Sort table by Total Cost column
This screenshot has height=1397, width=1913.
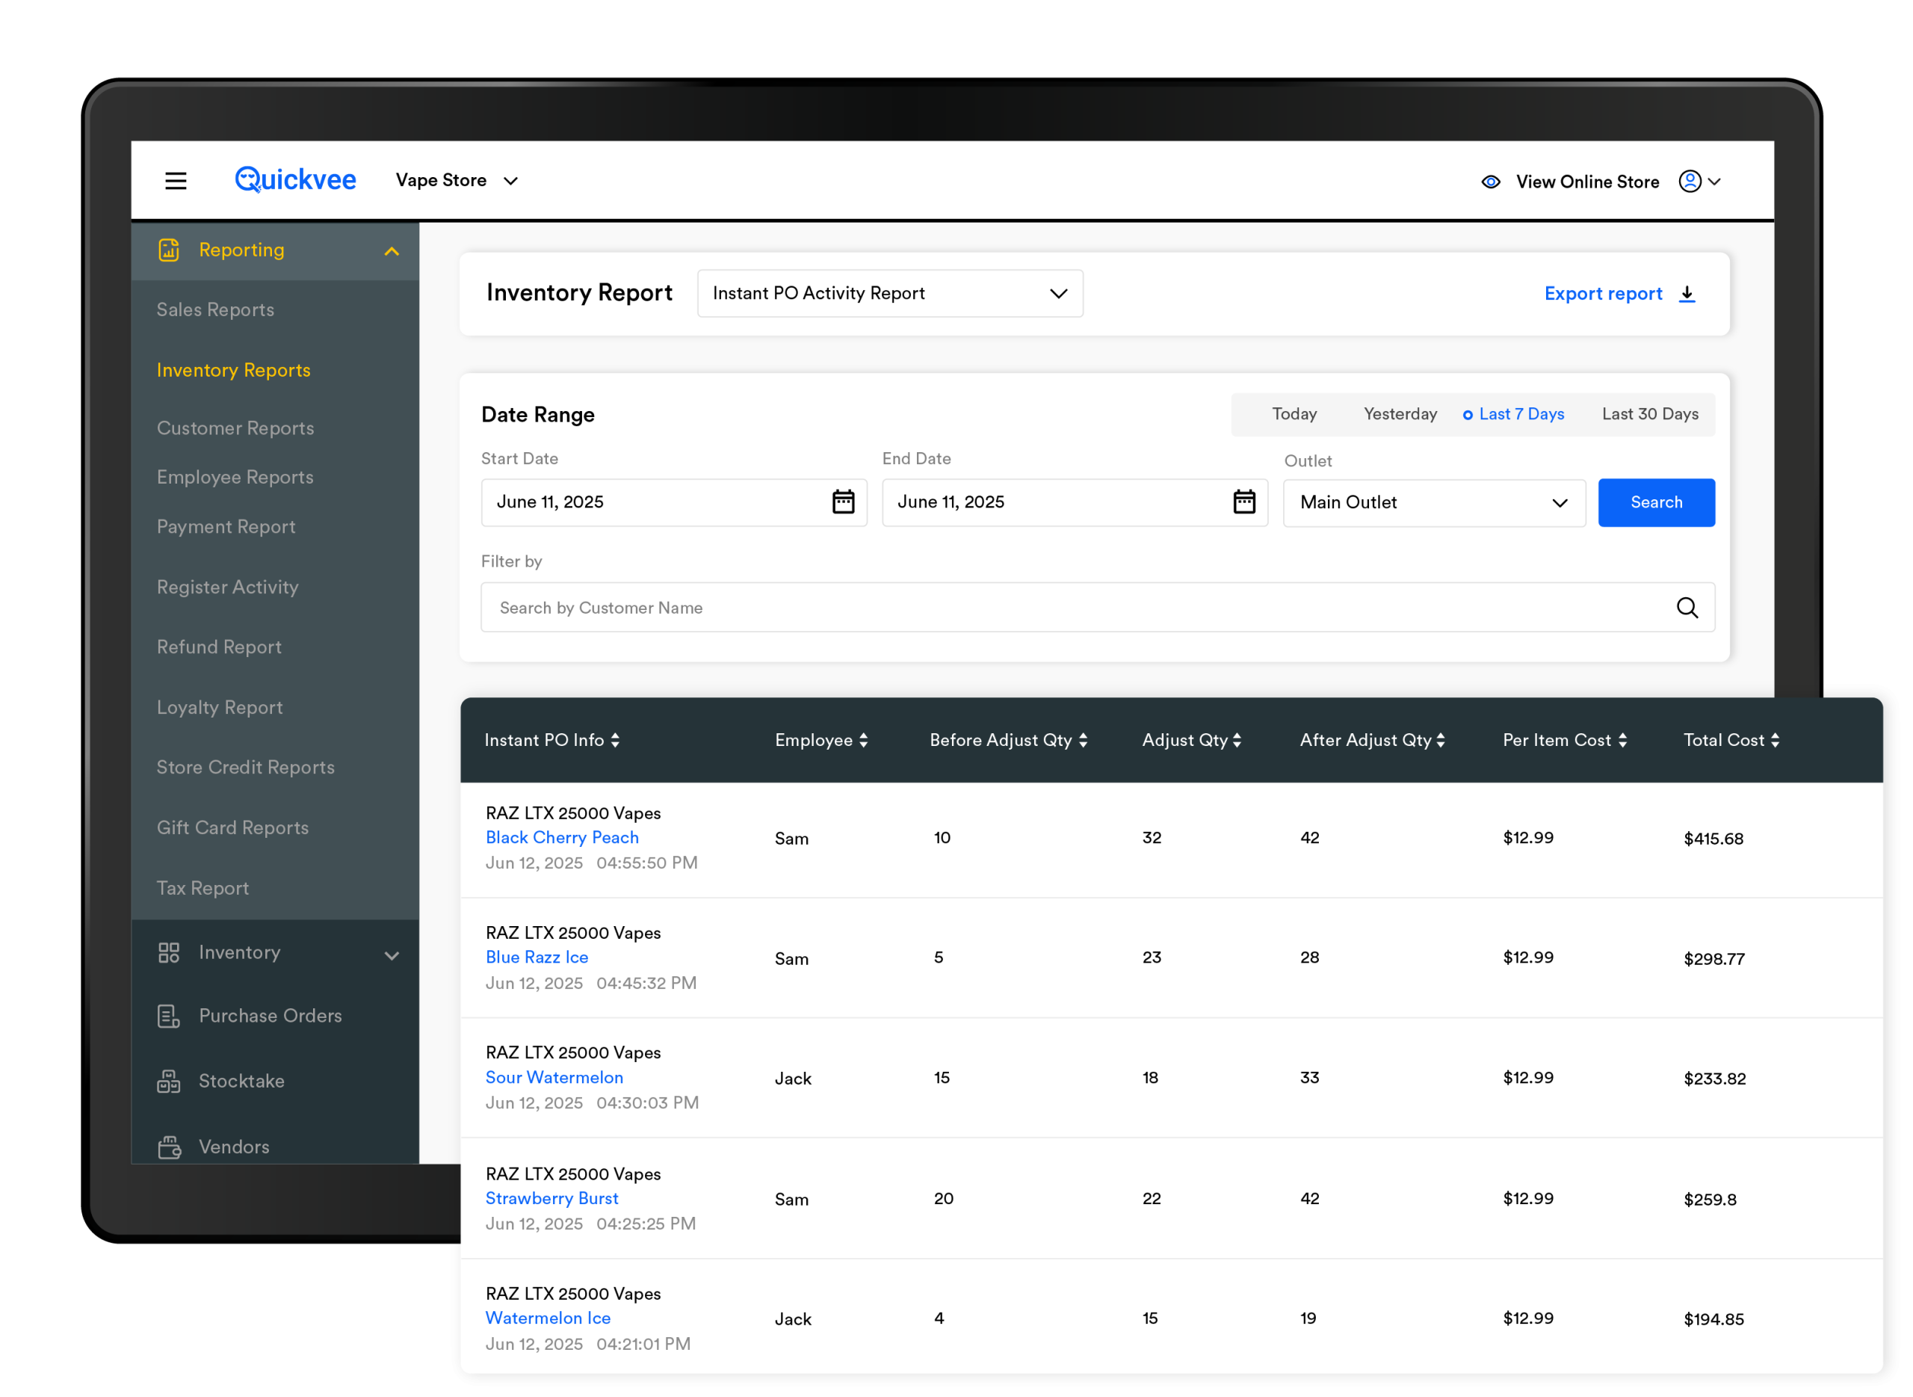pyautogui.click(x=1731, y=741)
